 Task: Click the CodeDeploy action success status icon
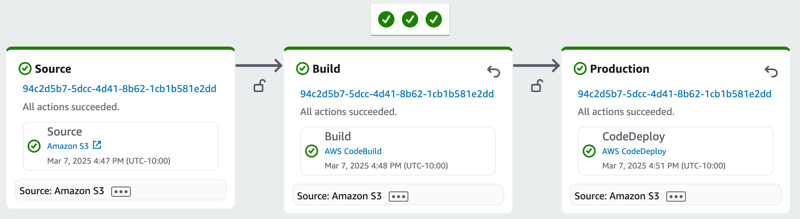click(x=589, y=151)
